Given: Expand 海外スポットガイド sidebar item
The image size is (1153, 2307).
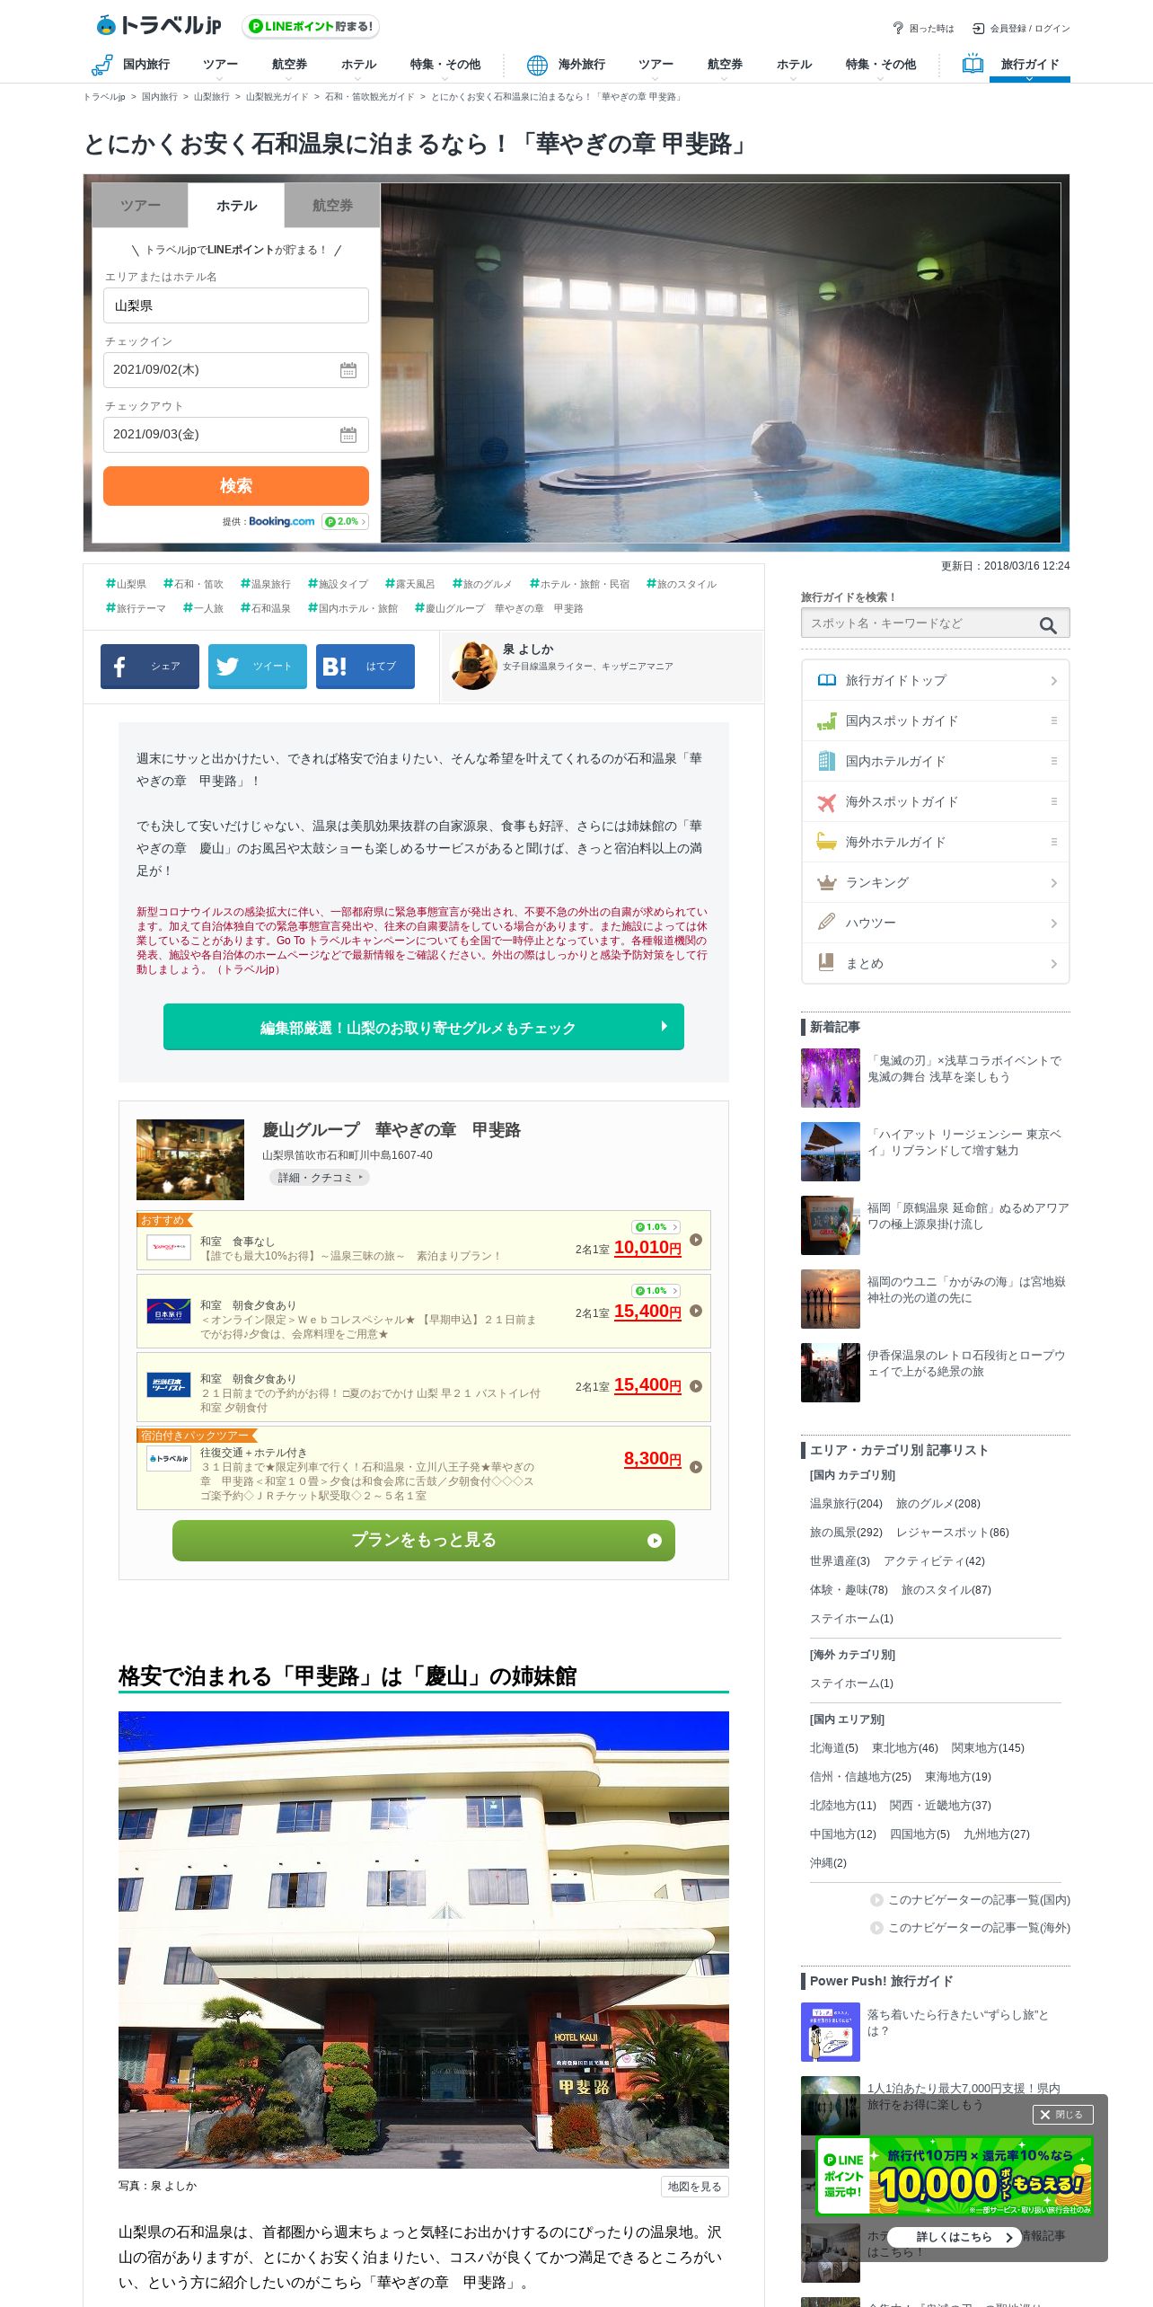Looking at the screenshot, I should click(936, 801).
